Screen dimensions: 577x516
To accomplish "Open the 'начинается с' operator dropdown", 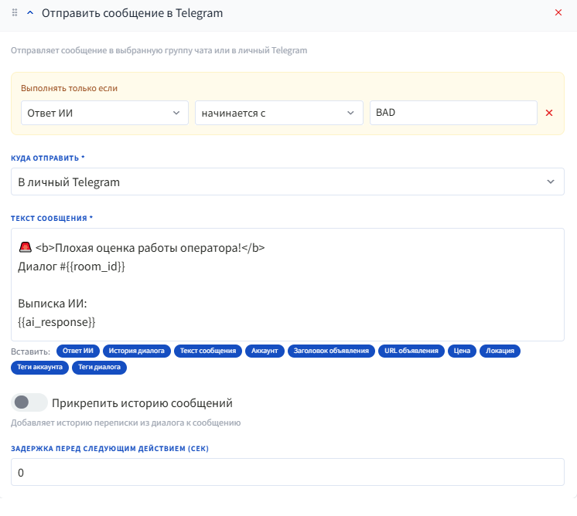I will [279, 113].
